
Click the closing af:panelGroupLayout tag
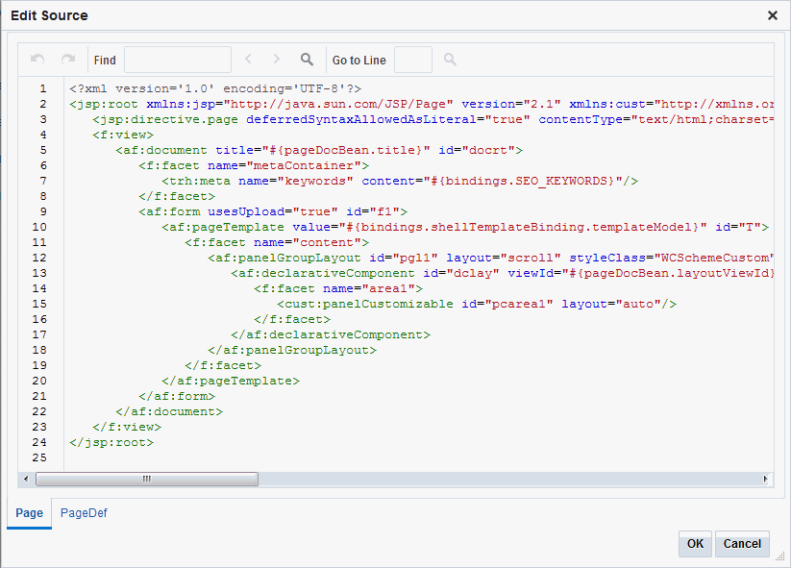pyautogui.click(x=292, y=350)
